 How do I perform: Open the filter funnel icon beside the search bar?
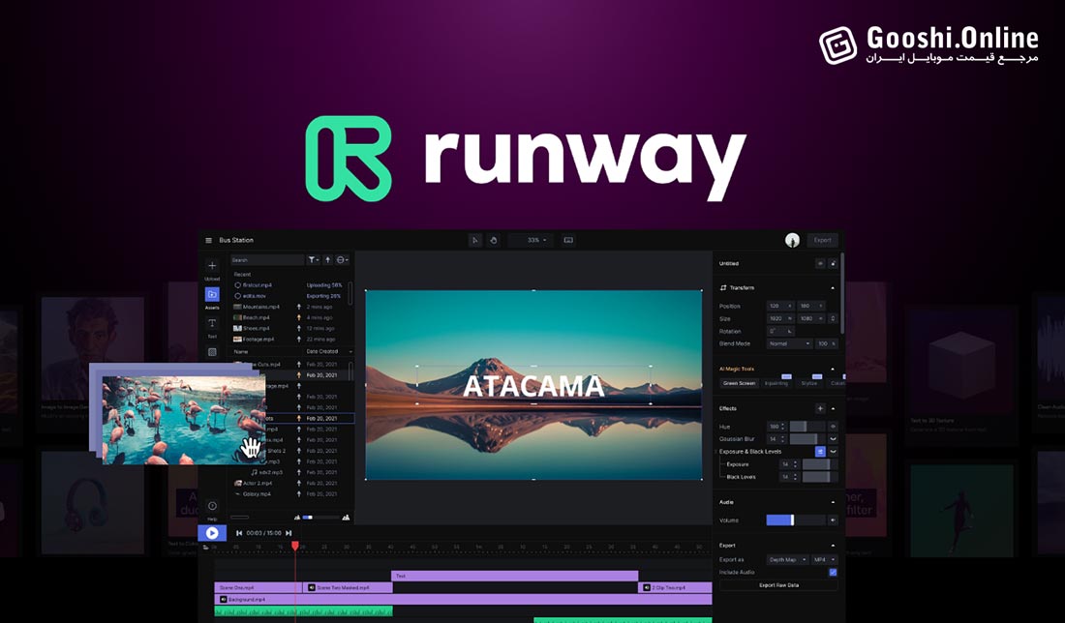click(312, 258)
